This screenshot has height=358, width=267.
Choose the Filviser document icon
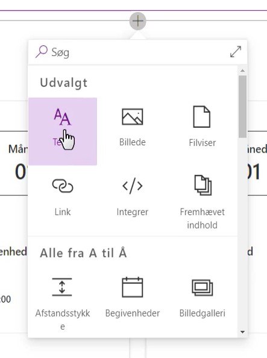(202, 117)
